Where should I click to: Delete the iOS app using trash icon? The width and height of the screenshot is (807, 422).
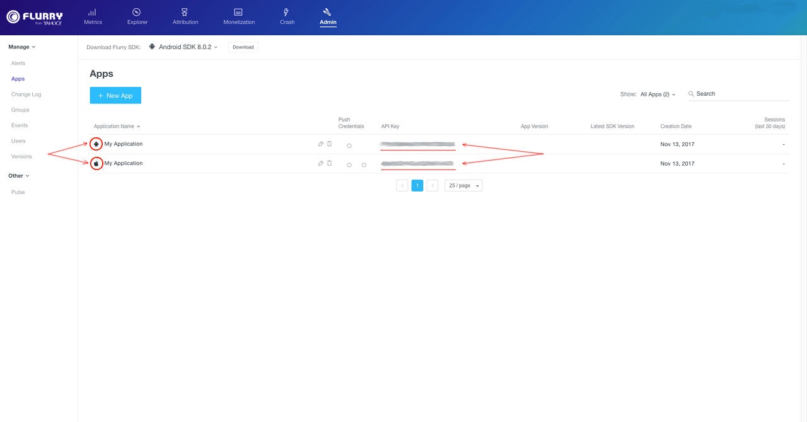(330, 164)
